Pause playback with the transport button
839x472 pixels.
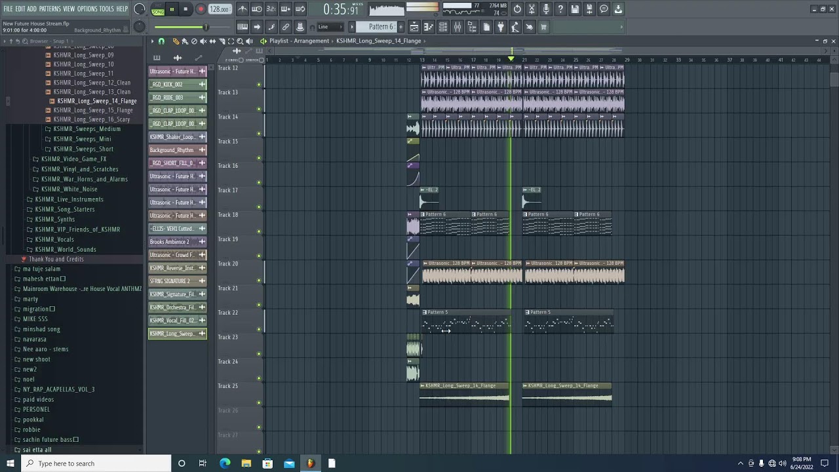(x=172, y=9)
